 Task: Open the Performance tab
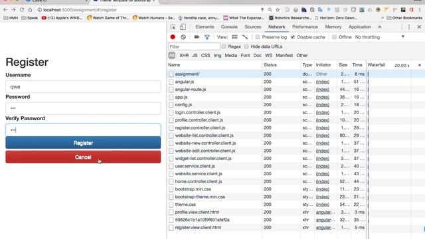tap(305, 27)
